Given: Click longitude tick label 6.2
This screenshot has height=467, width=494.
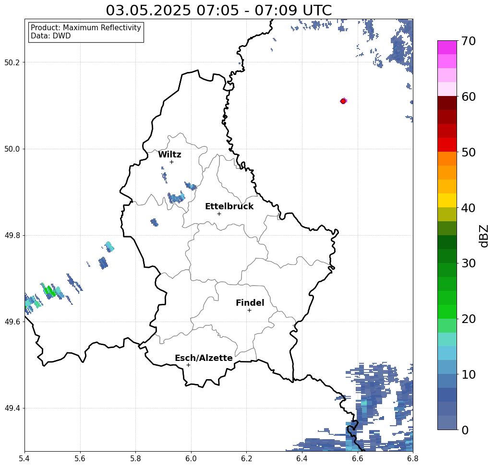Looking at the screenshot, I should 246,458.
